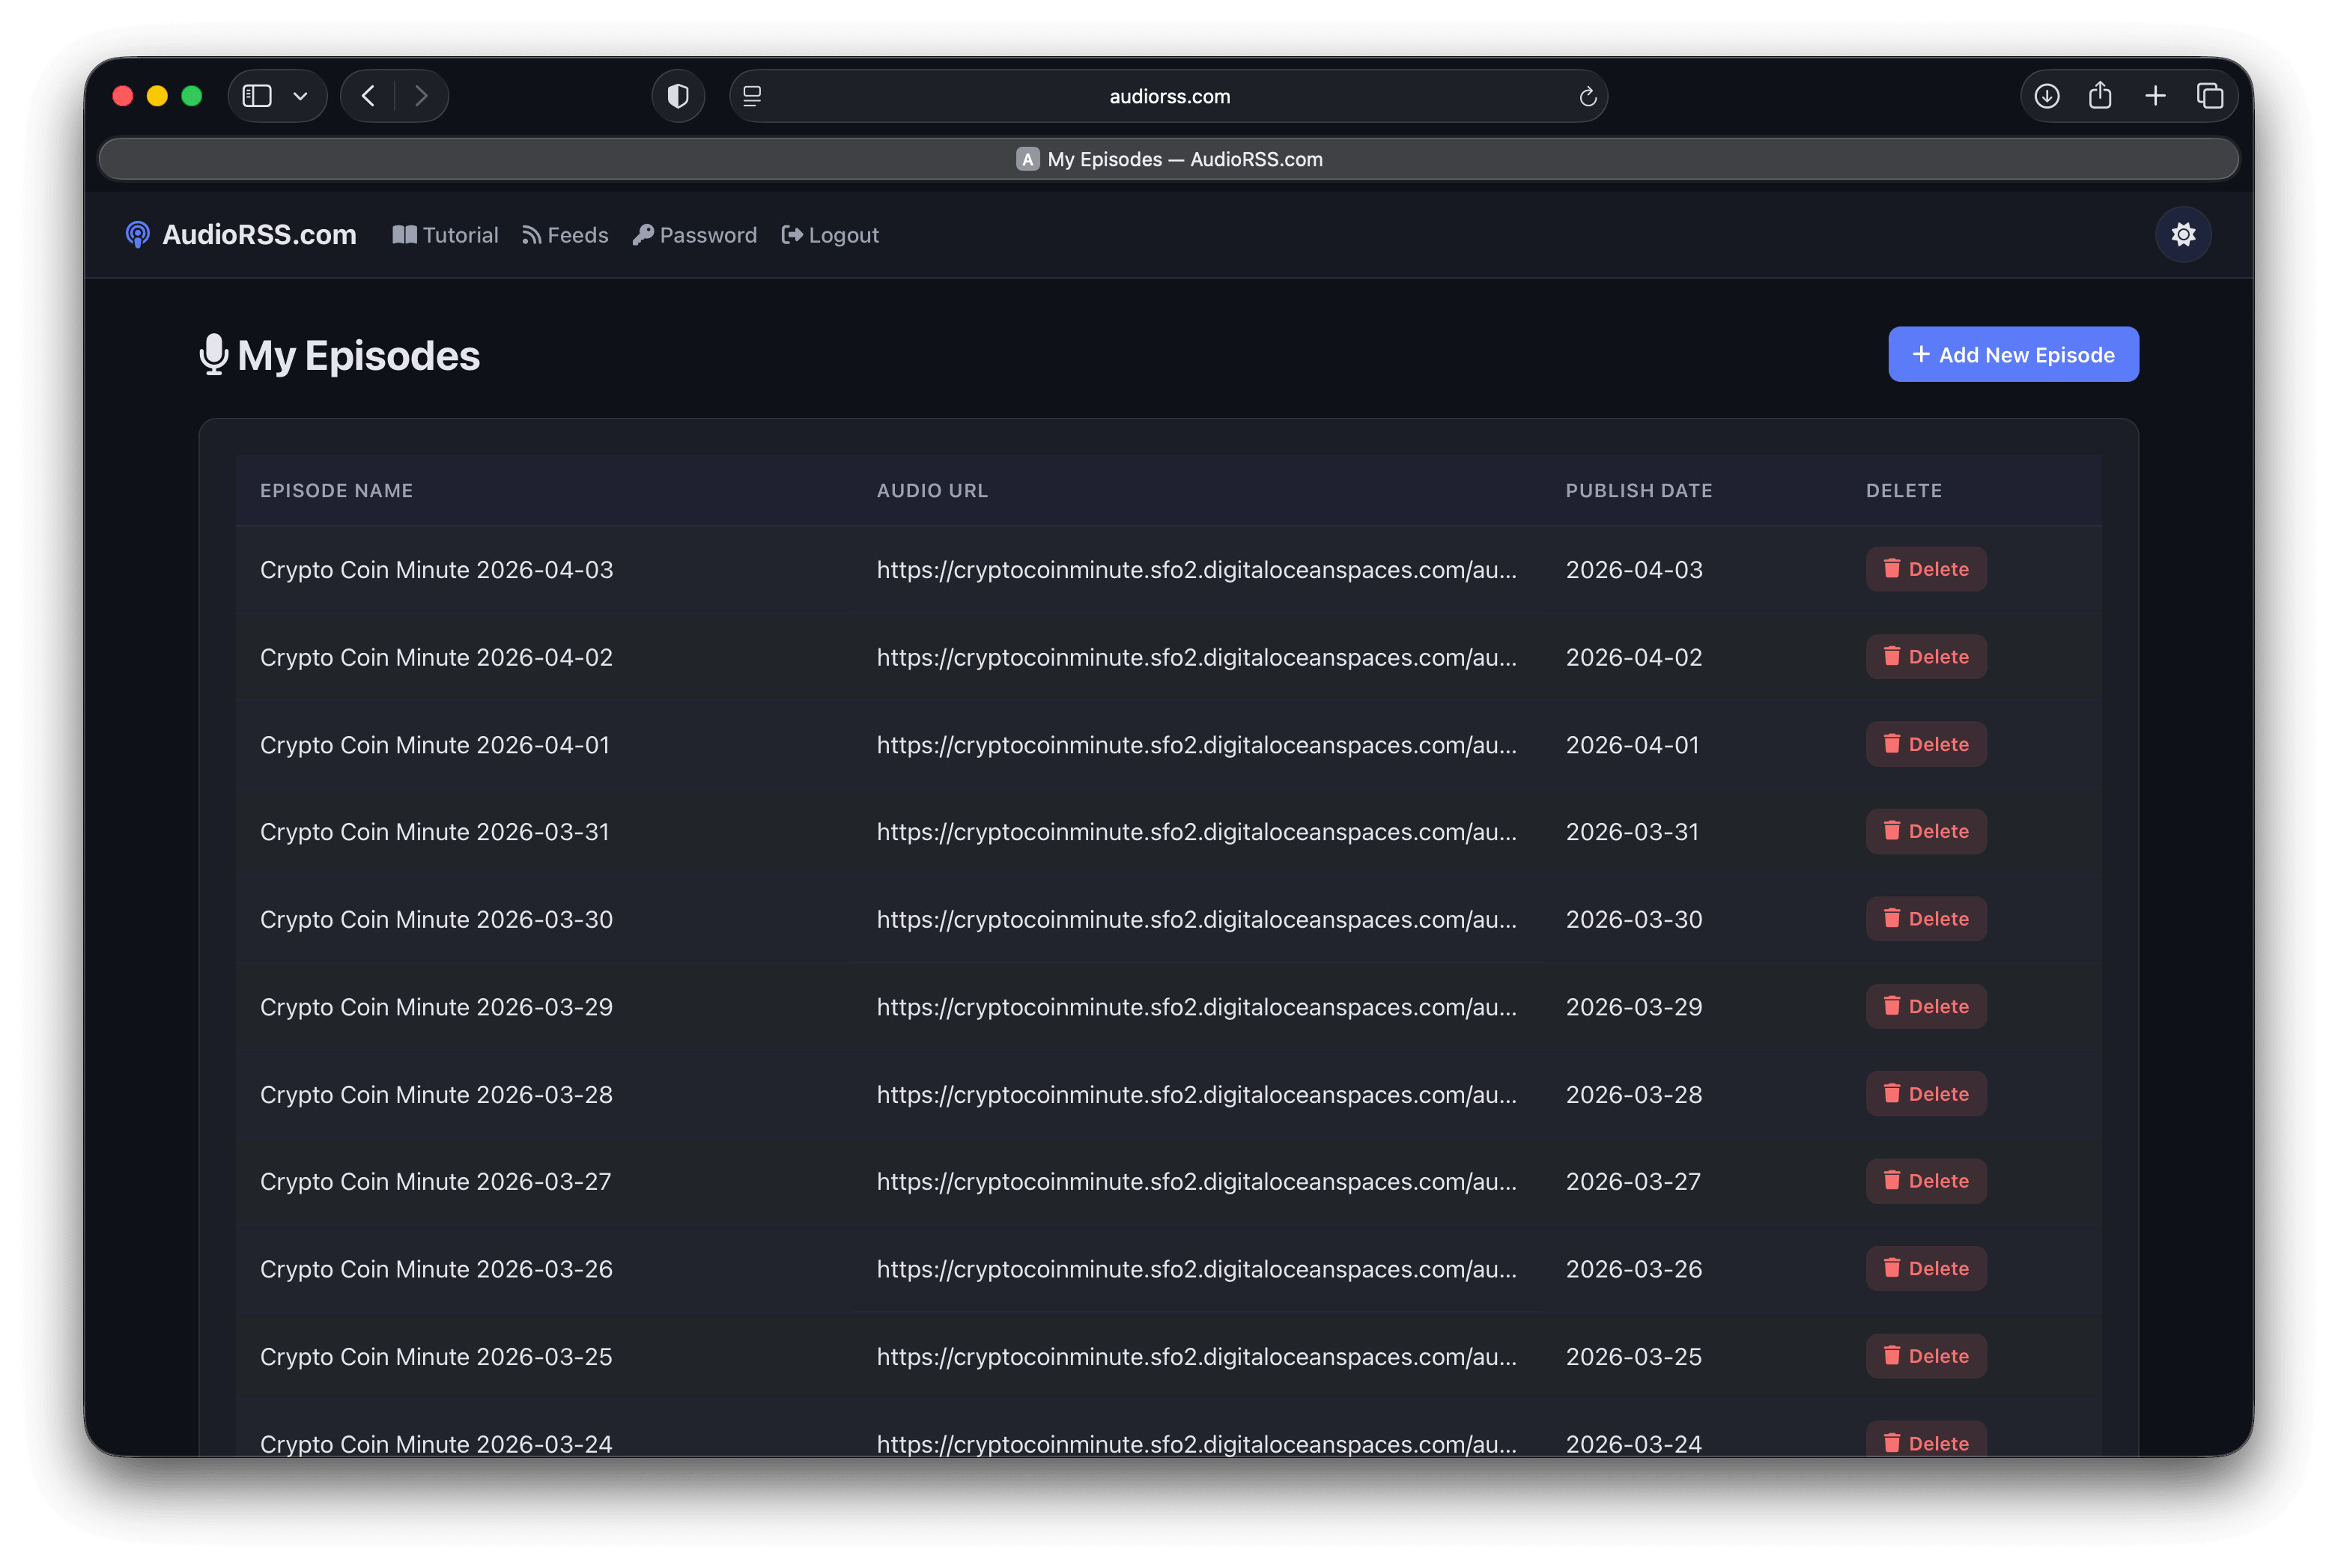
Task: Click the audio URL for episode 2026-03-30
Action: click(1196, 919)
